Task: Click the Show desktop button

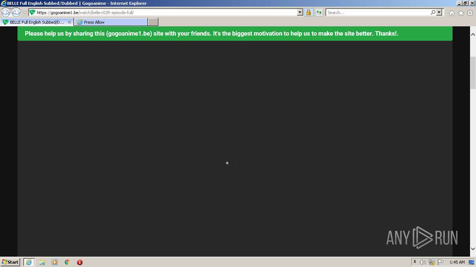Action: 472,262
